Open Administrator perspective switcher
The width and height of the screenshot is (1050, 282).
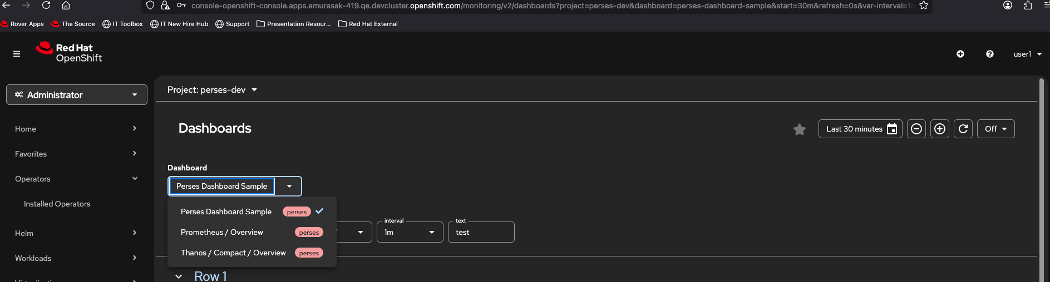coord(77,94)
